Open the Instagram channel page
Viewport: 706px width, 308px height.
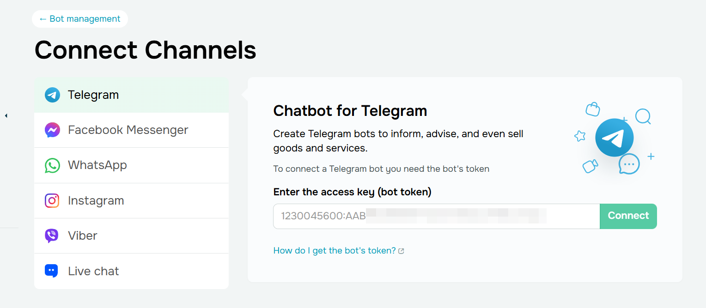point(96,200)
